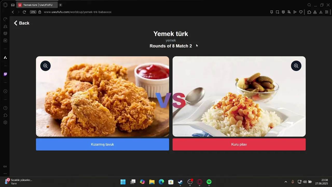Open File Explorer from the taskbar
The image size is (332, 187).
coord(152,182)
